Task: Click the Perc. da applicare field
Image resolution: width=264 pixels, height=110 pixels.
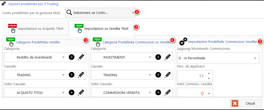Action: tap(191, 76)
